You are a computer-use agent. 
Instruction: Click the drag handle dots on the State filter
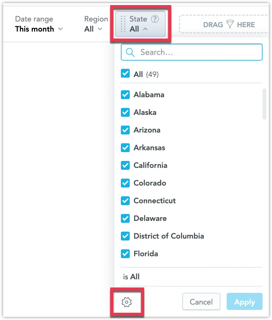coord(124,24)
